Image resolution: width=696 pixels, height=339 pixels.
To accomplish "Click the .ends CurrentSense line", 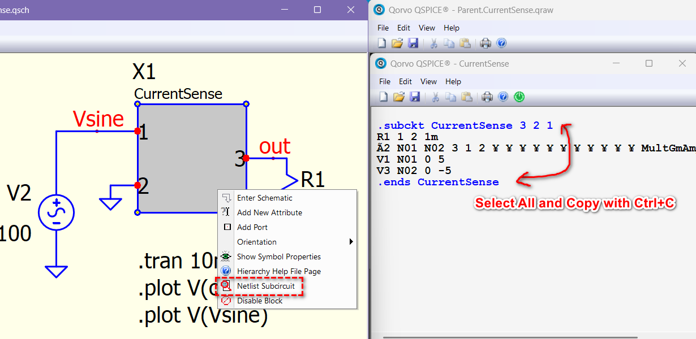I will coord(437,182).
